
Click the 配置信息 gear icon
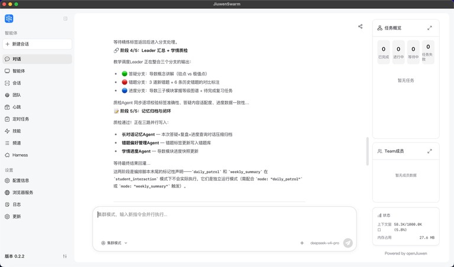[x=7, y=181]
